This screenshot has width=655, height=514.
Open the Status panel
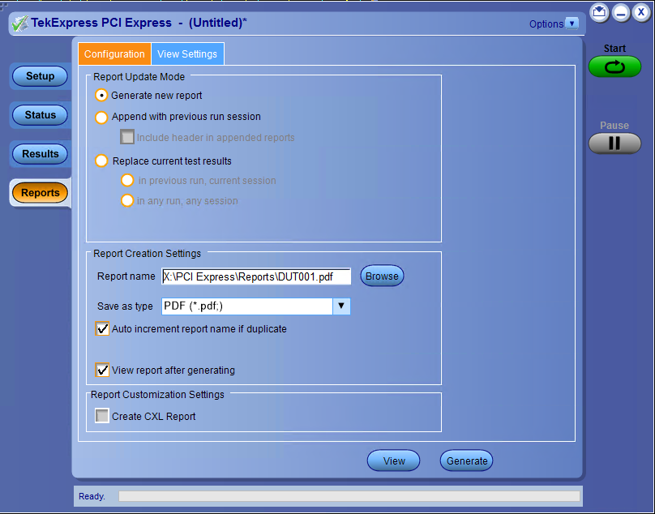pos(40,115)
